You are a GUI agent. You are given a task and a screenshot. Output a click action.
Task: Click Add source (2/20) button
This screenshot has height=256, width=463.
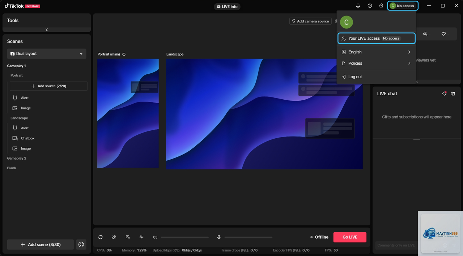48,86
